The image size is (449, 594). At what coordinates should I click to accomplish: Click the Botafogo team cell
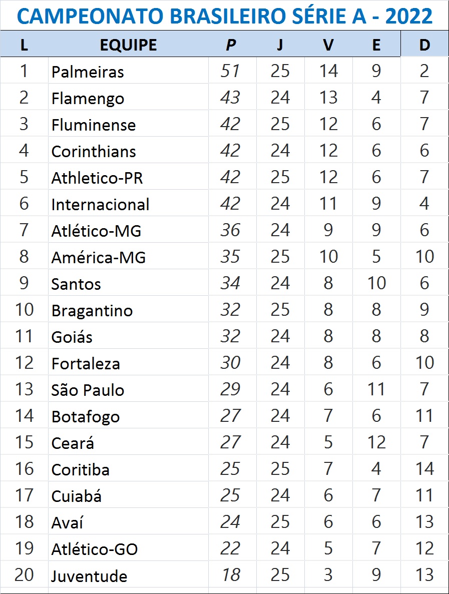pos(128,416)
